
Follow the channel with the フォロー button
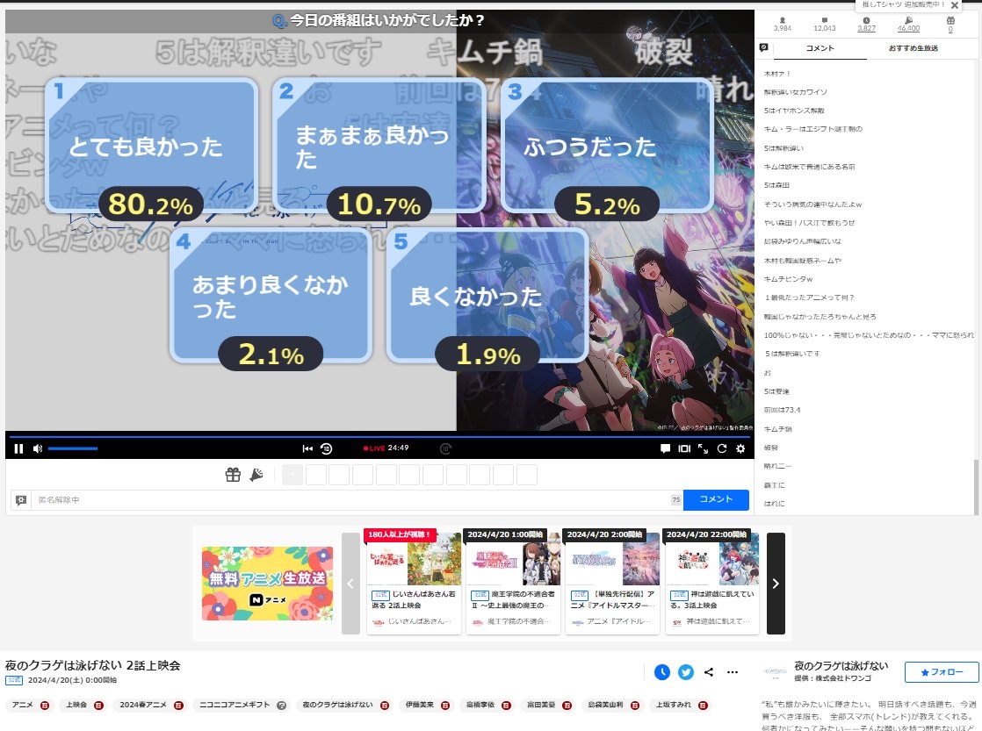coord(941,672)
